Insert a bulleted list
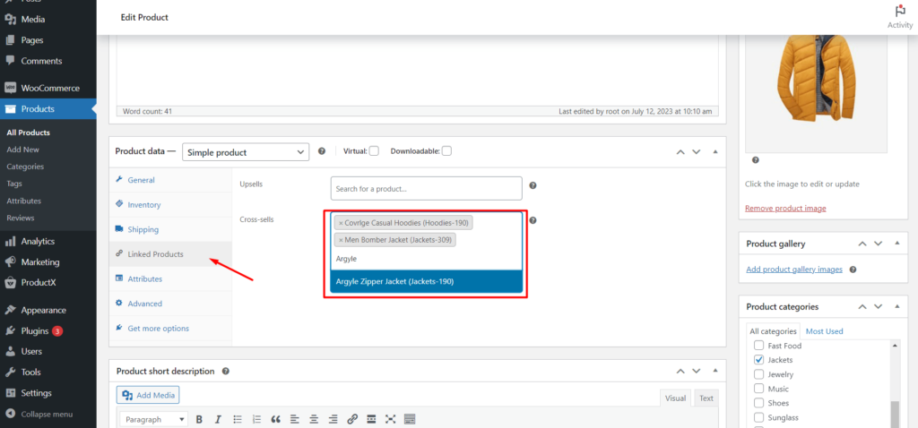 click(x=237, y=419)
